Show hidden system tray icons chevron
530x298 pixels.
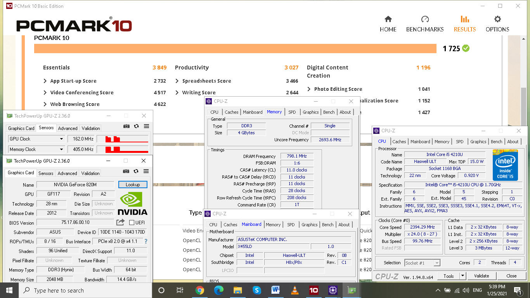click(x=438, y=290)
